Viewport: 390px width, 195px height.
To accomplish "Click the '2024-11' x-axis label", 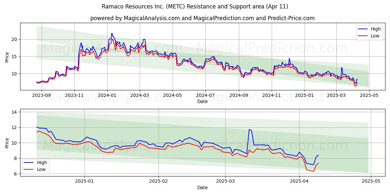I will click(x=272, y=95).
